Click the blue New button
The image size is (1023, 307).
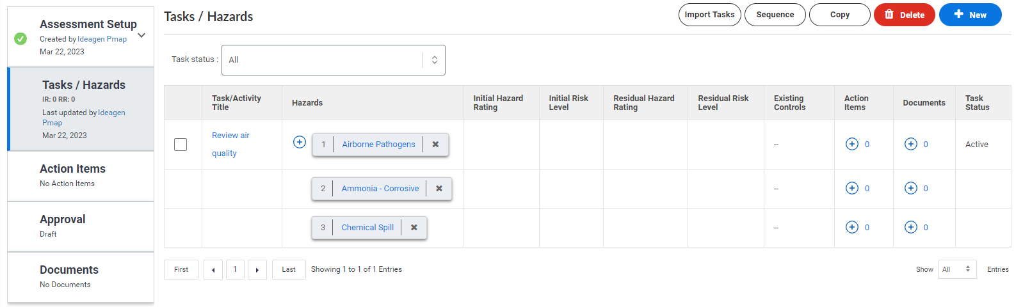(971, 15)
